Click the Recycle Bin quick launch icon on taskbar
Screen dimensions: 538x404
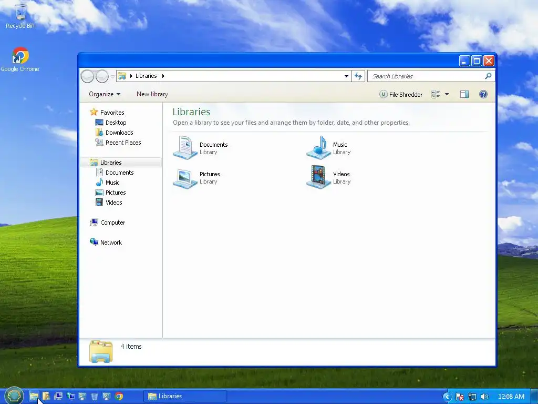coord(95,396)
